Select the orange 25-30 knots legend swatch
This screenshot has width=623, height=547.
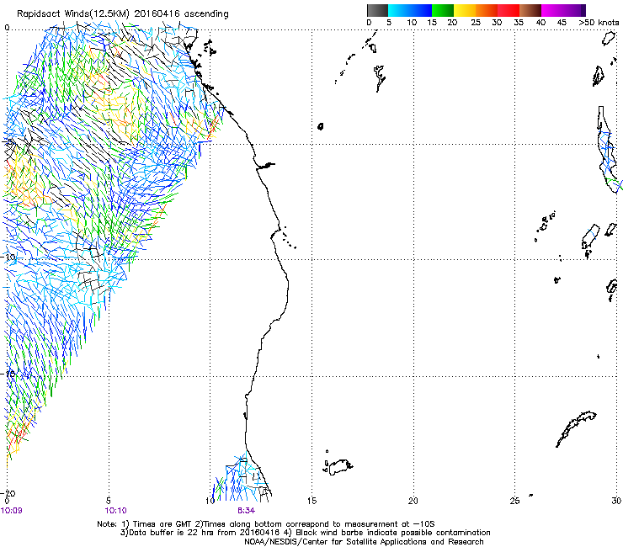point(487,10)
